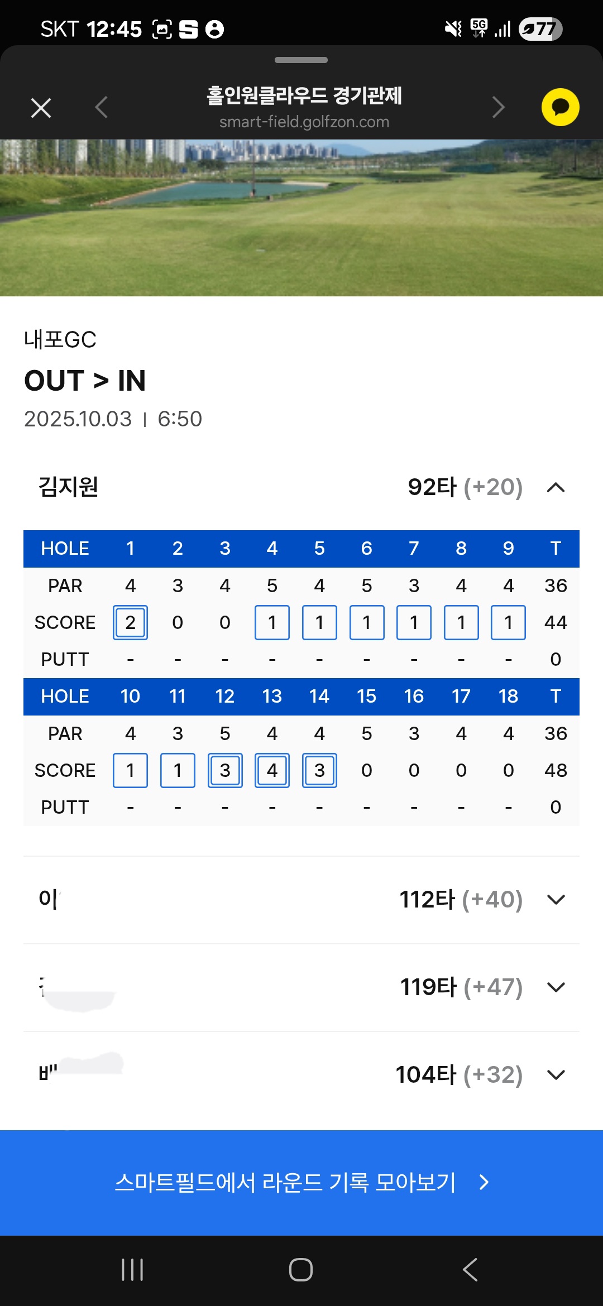Tap the muted sound status icon
603x1306 pixels.
pyautogui.click(x=453, y=29)
